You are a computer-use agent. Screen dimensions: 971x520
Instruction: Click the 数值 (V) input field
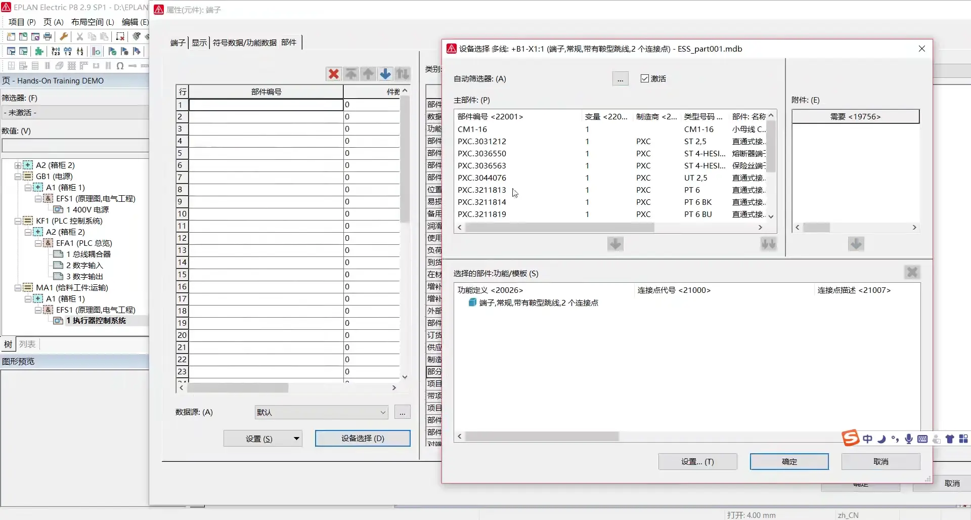click(x=75, y=146)
